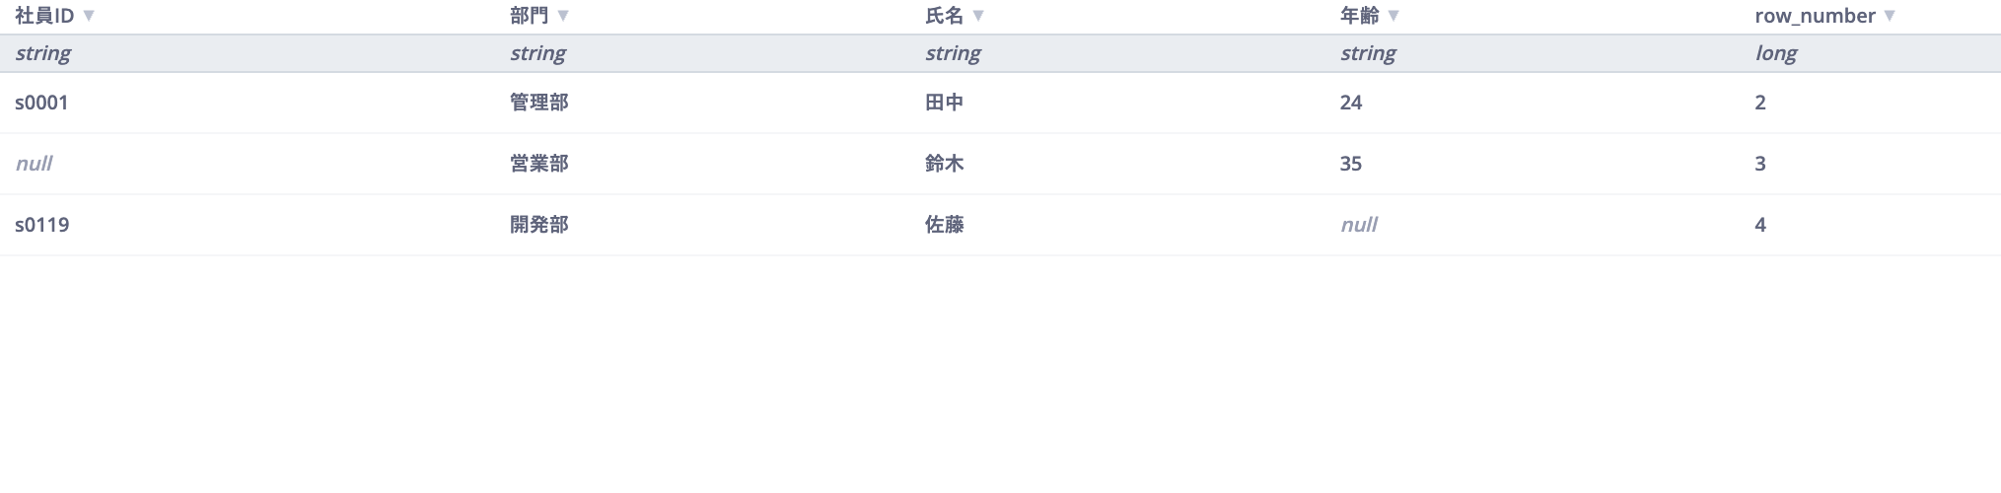Open the 年齢 column dropdown arrow
Screen dimensions: 2001x493
(1394, 16)
